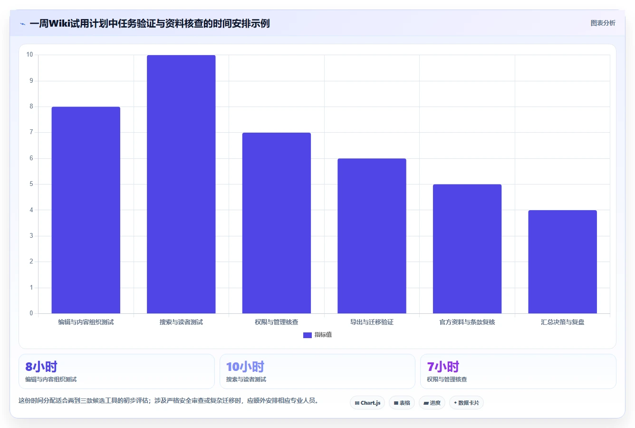Click the 编辑与内容组织测试 bar in chart
This screenshot has width=635, height=428.
86,210
